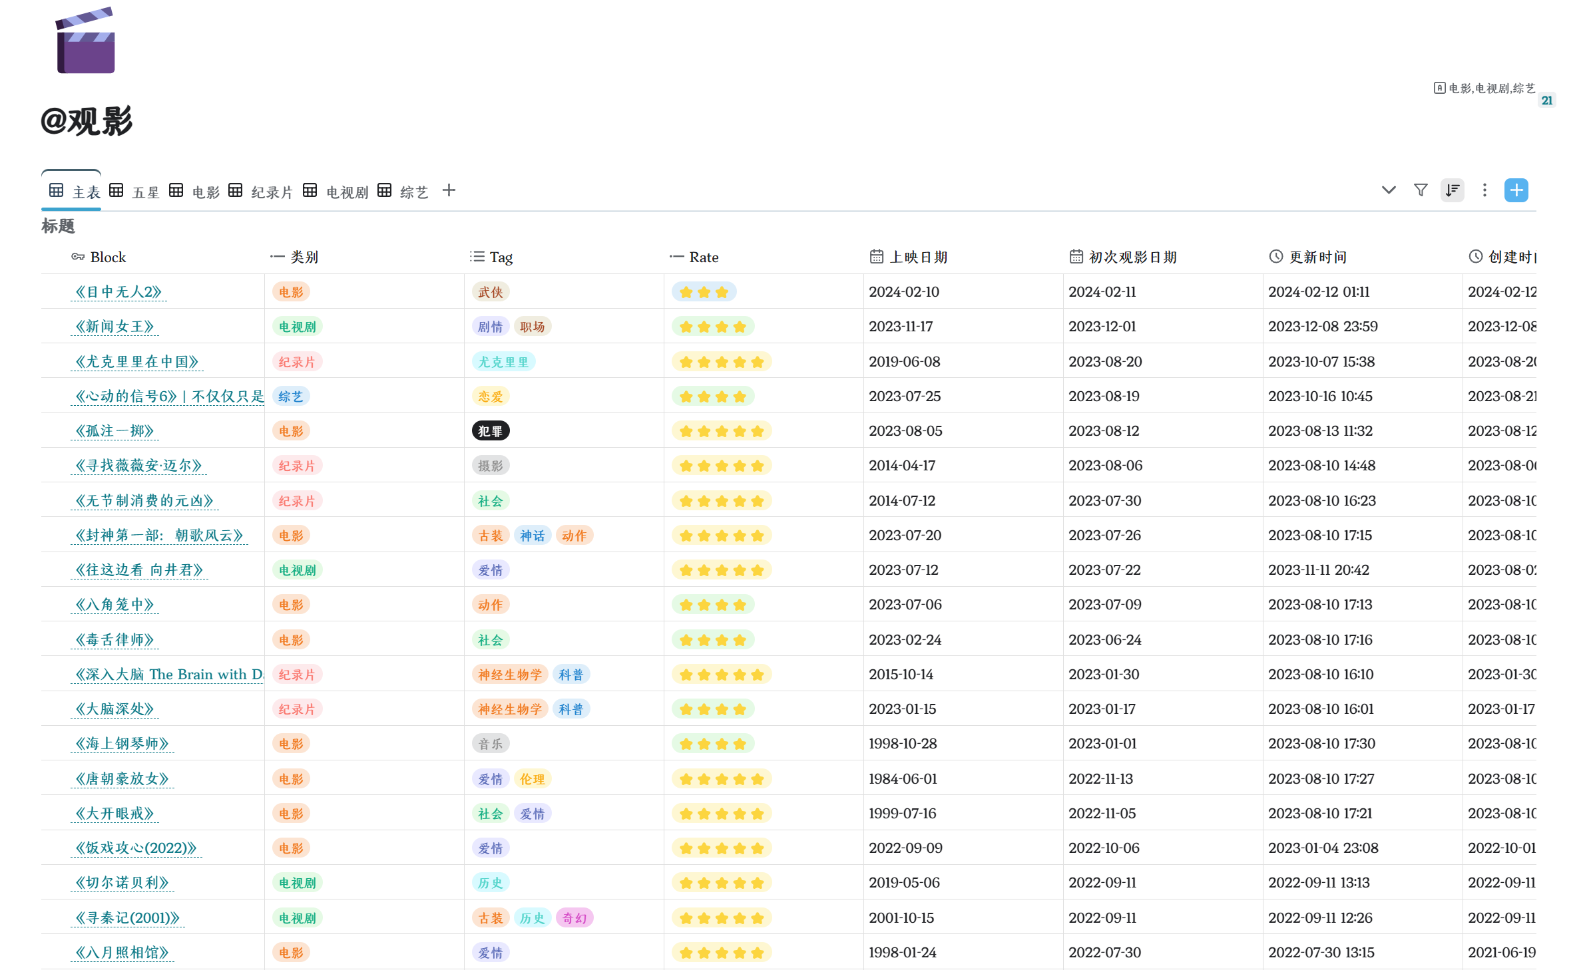Open the 《孤注一掷》 block link

[115, 431]
